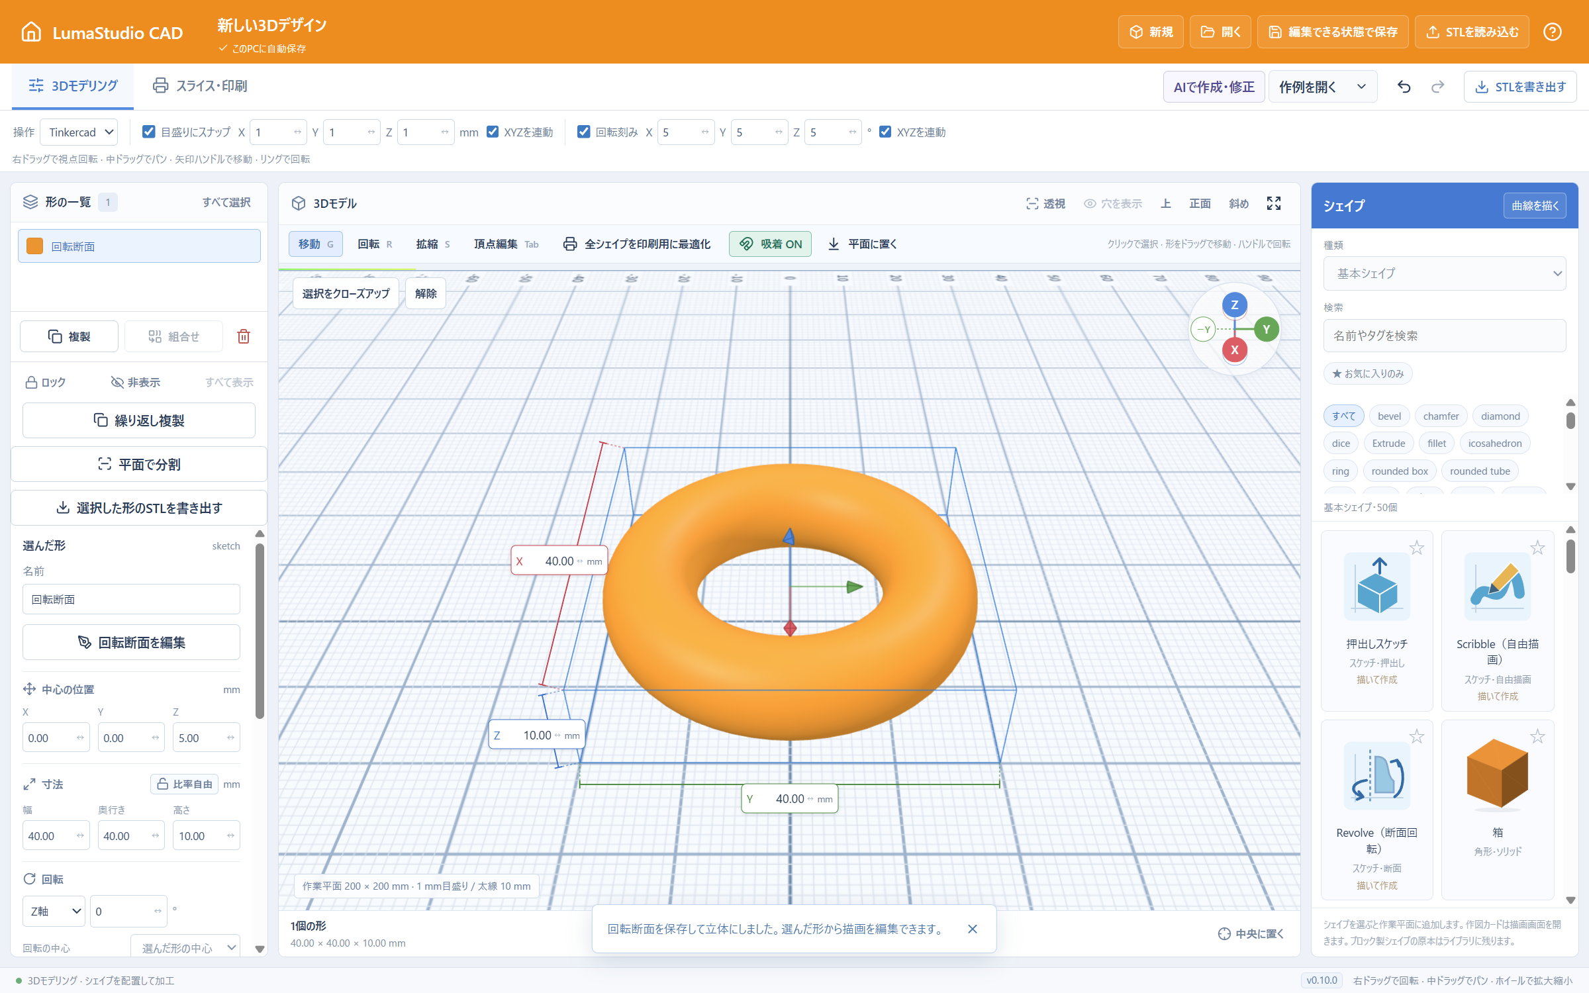Select the chamfer tag filter
Viewport: 1589px width, 993px height.
(1441, 416)
